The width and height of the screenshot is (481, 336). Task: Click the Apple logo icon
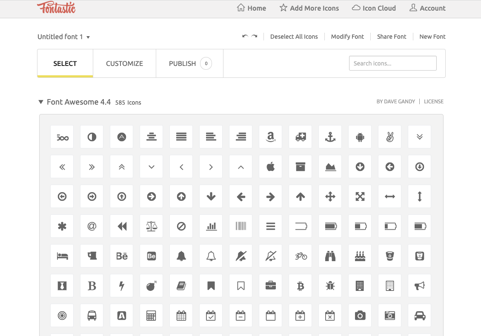point(270,166)
